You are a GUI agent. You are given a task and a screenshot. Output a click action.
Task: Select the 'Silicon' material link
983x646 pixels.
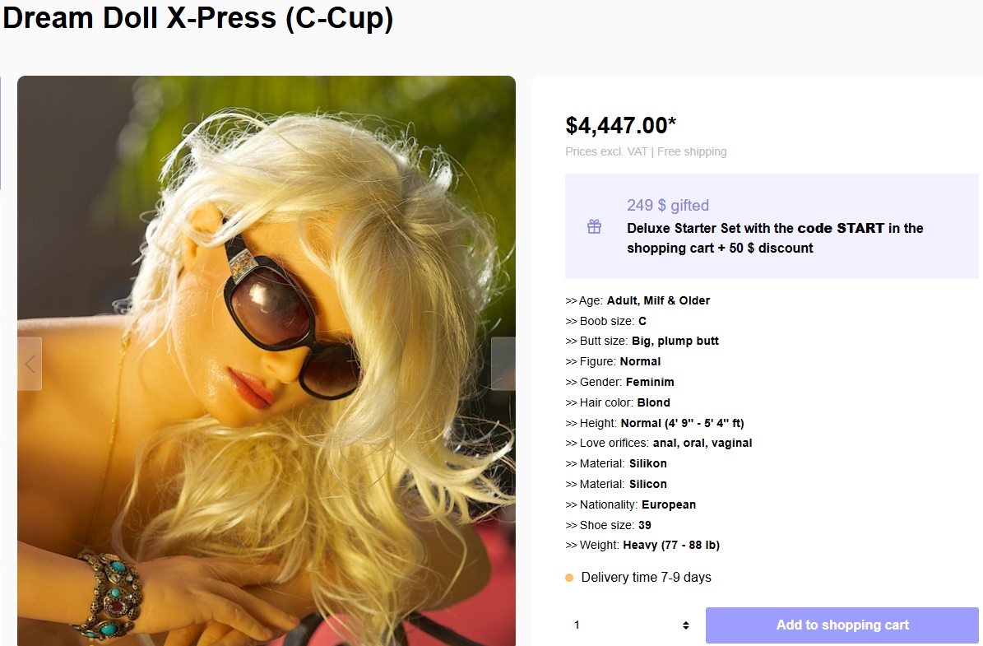[647, 484]
